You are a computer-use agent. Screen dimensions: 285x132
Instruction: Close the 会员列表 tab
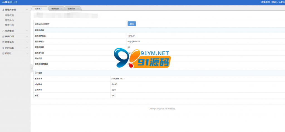62,9
